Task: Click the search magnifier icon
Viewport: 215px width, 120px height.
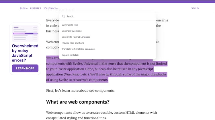Action: point(63,16)
